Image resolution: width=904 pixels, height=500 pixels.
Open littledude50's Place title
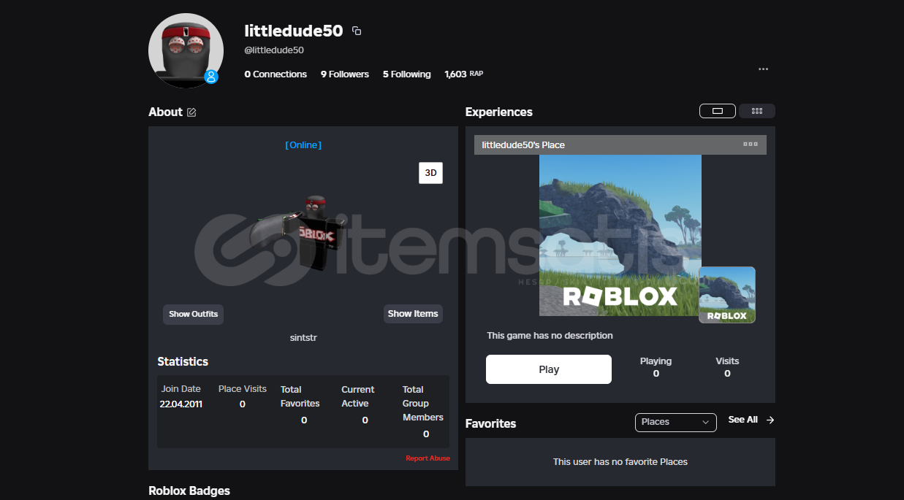point(523,145)
